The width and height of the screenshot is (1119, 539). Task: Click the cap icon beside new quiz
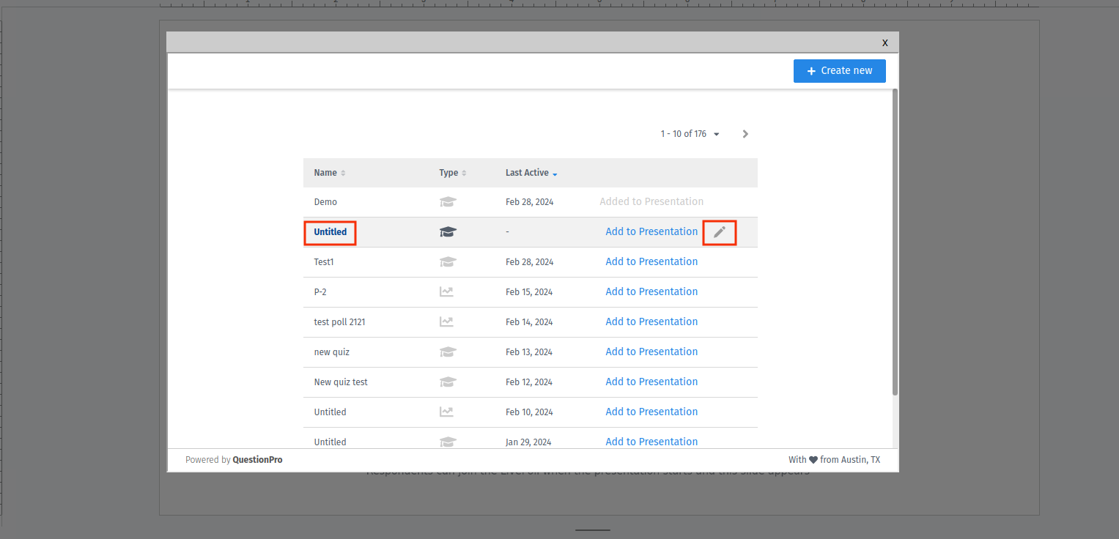[x=448, y=352]
